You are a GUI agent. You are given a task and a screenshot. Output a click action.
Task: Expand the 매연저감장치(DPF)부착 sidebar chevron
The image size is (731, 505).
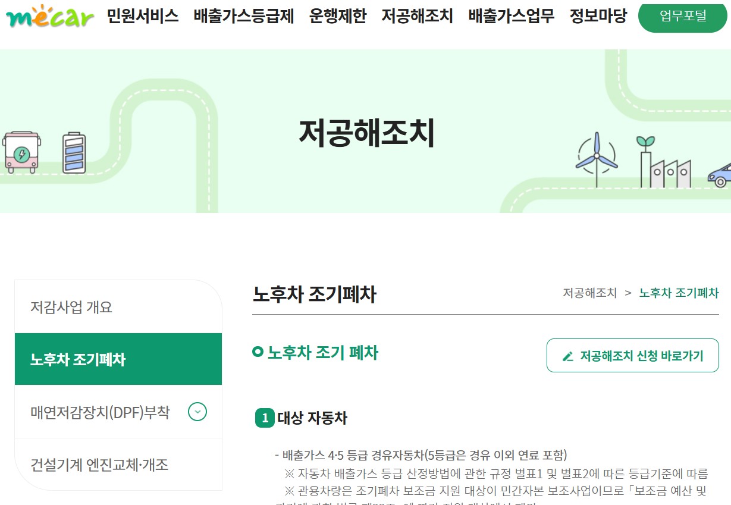click(197, 412)
